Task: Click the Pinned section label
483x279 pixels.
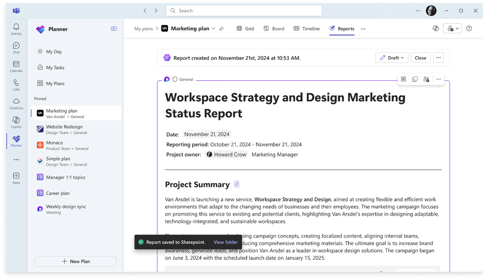Action: pos(40,99)
